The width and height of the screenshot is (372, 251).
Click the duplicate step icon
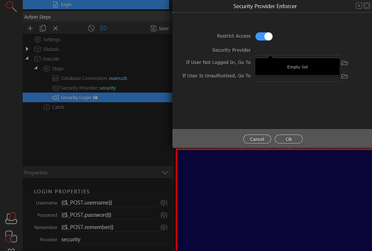tap(43, 29)
